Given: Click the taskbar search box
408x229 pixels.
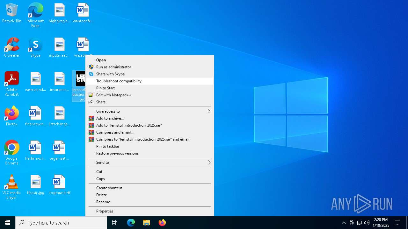Looking at the screenshot, I should pyautogui.click(x=61, y=223).
